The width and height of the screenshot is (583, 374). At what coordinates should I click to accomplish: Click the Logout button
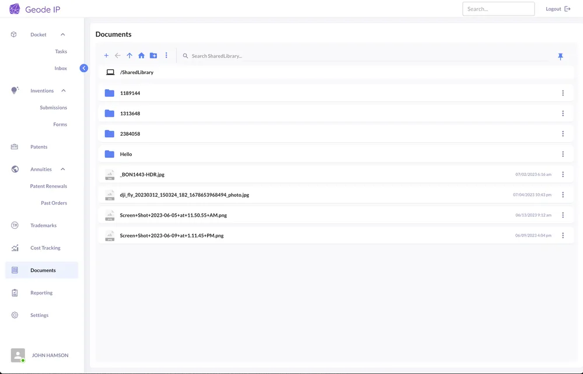tap(558, 9)
